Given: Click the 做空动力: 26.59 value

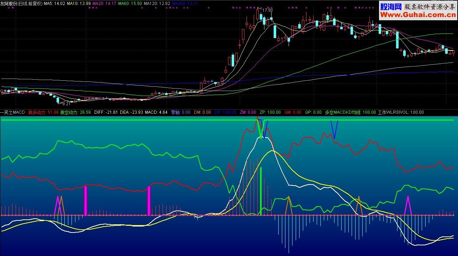Looking at the screenshot, I should coord(75,112).
